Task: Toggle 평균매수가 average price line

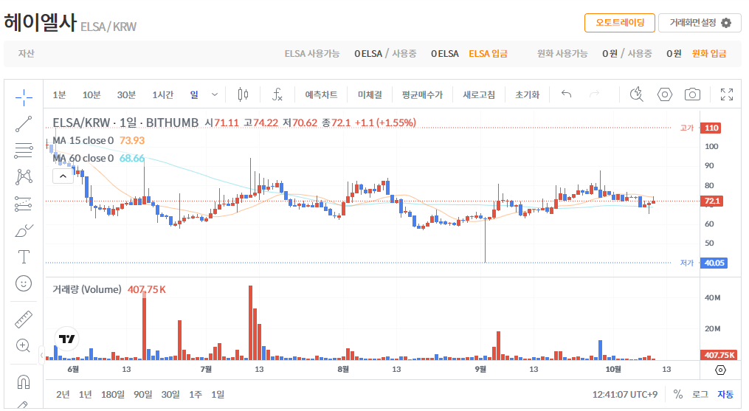Action: [x=422, y=94]
